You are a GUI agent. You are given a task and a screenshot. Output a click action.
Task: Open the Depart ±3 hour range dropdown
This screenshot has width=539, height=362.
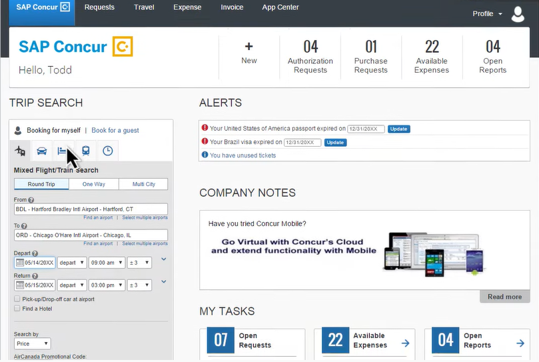pyautogui.click(x=139, y=263)
